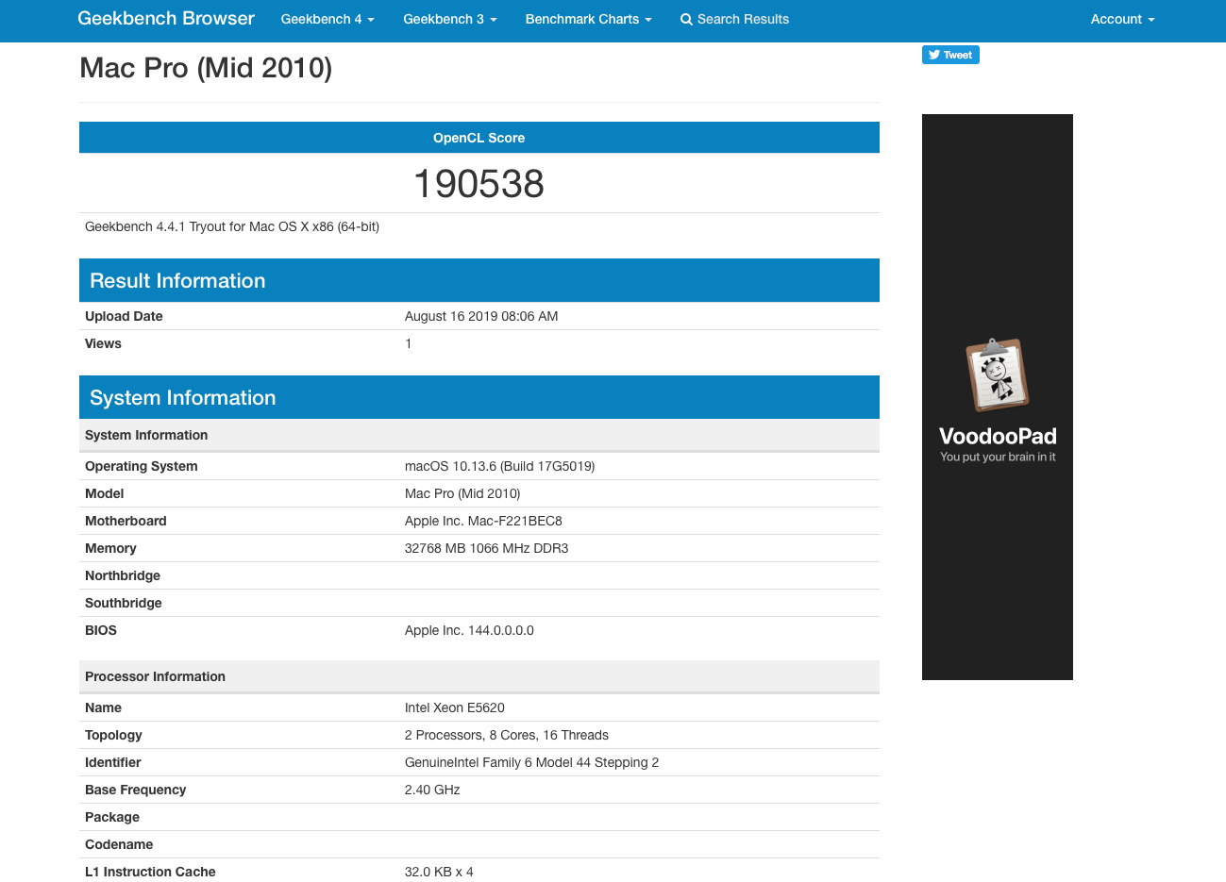Click the OpenCL Score header

tap(479, 138)
